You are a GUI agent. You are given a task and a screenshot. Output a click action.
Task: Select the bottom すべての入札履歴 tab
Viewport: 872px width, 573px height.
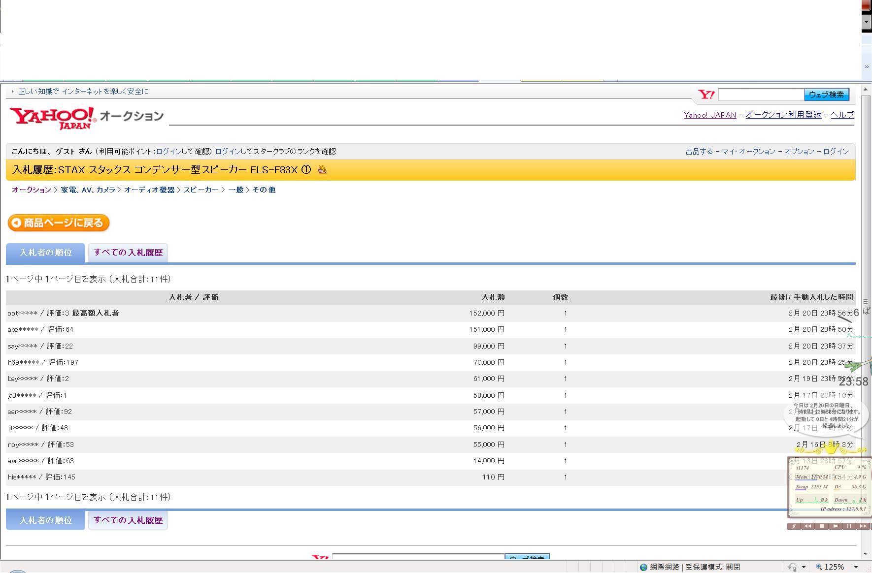point(128,520)
